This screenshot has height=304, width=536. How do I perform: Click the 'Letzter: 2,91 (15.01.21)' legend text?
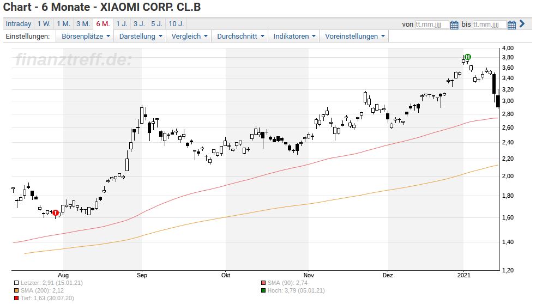pyautogui.click(x=52, y=283)
